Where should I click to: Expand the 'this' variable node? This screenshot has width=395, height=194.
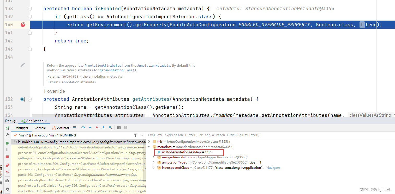tap(149, 142)
